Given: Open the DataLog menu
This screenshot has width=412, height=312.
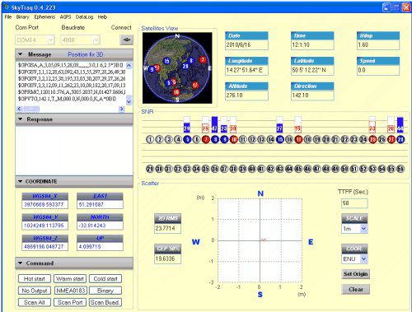Looking at the screenshot, I should 84,17.
